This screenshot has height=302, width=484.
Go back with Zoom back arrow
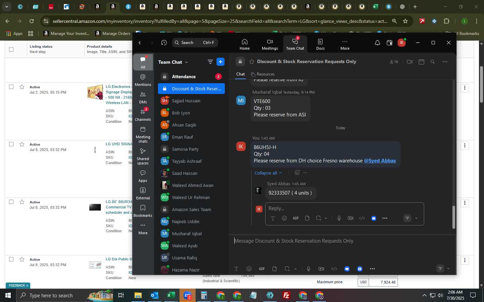(140, 43)
